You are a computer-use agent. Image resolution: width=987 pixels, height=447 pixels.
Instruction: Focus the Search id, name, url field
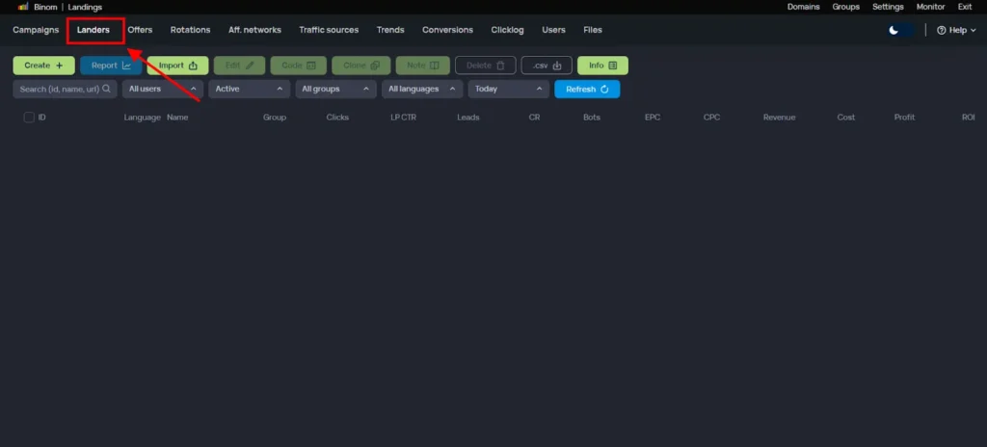65,89
